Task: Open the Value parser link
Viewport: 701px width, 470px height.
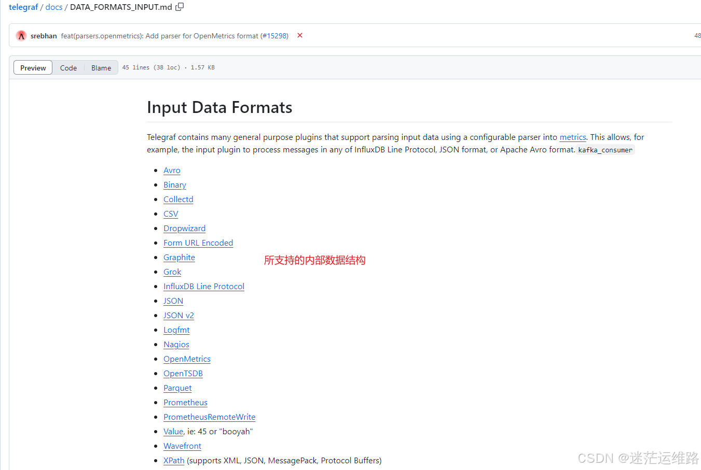Action: [173, 432]
